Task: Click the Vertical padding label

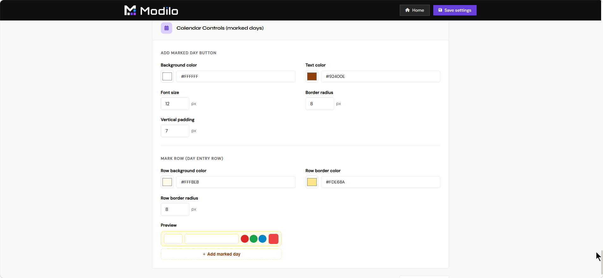Action: (x=178, y=120)
